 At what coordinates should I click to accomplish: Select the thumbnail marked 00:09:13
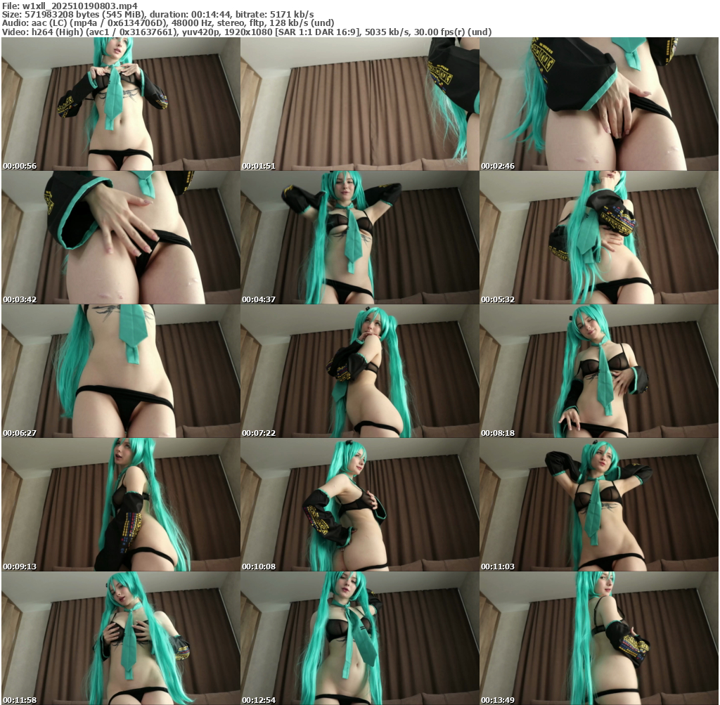point(120,505)
